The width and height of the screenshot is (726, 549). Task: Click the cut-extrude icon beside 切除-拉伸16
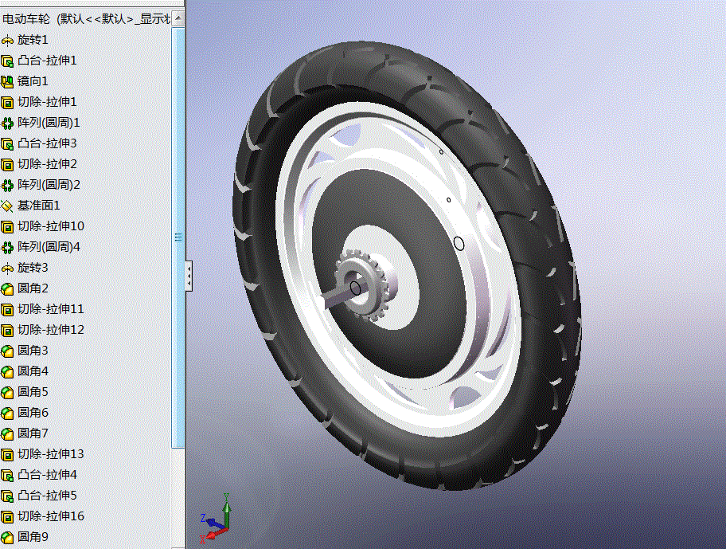7,516
